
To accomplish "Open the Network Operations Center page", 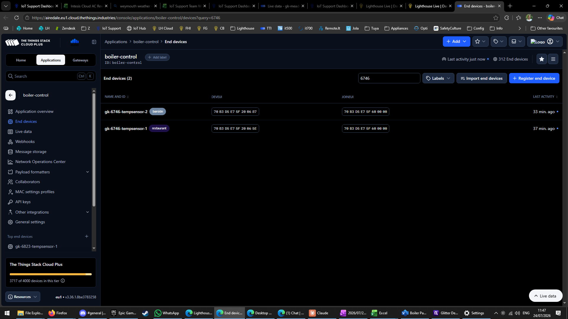I will (40, 162).
